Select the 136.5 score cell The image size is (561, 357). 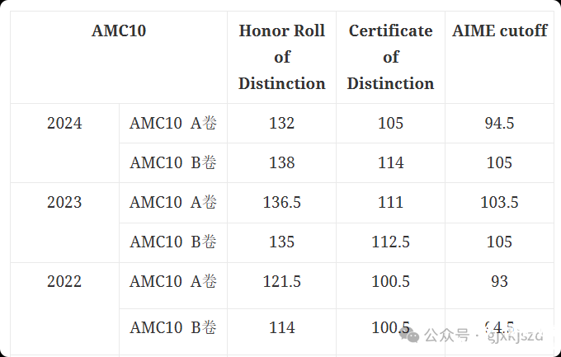(282, 203)
